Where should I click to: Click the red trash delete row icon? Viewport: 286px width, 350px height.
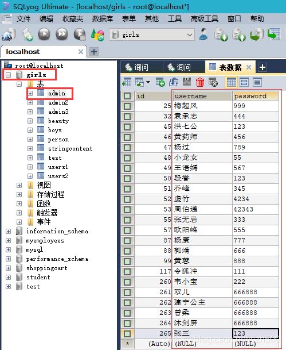click(199, 82)
